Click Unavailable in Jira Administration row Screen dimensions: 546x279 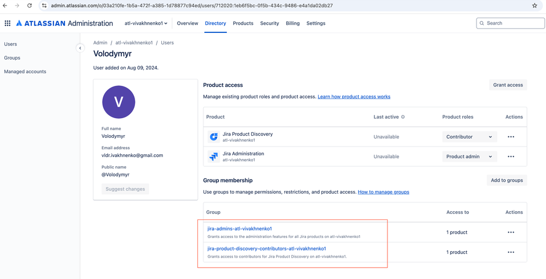[x=386, y=156]
